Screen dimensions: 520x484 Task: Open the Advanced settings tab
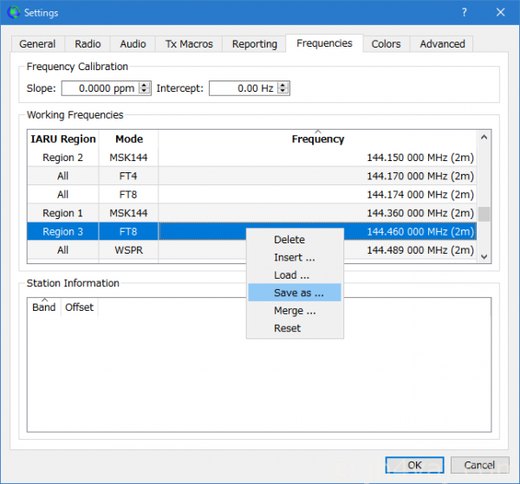point(442,44)
